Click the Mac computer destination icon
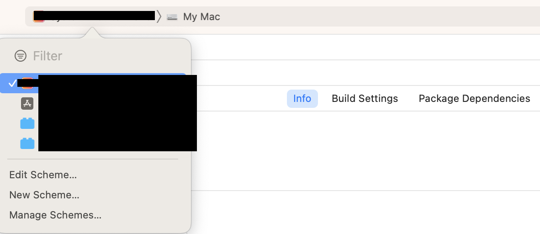The image size is (540, 234). pos(172,16)
